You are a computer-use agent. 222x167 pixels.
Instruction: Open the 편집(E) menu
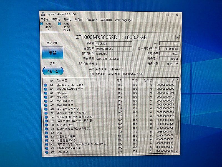(56, 19)
